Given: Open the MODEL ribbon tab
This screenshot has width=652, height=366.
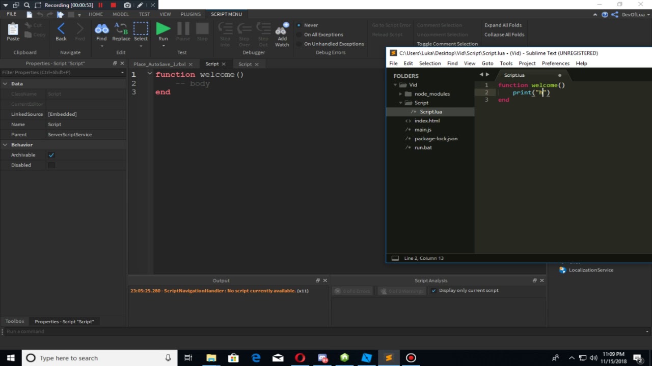Looking at the screenshot, I should click(x=121, y=14).
